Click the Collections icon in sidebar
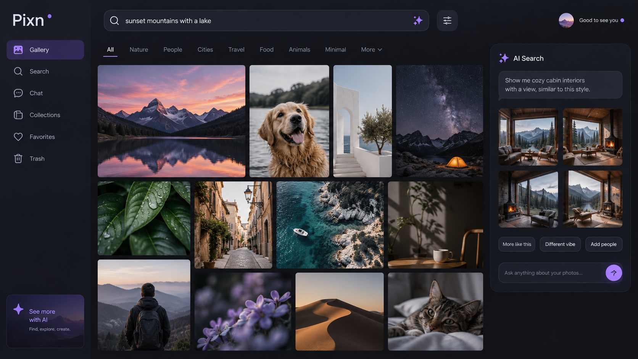Screen dimensions: 638x359 point(18,115)
